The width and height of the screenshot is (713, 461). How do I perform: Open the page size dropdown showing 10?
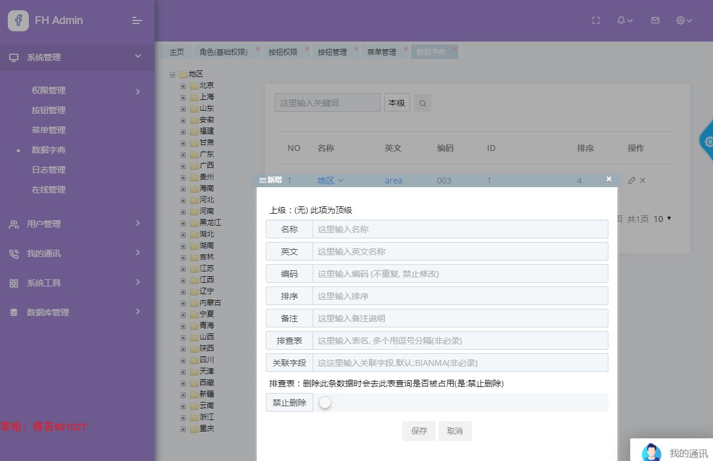(x=662, y=219)
